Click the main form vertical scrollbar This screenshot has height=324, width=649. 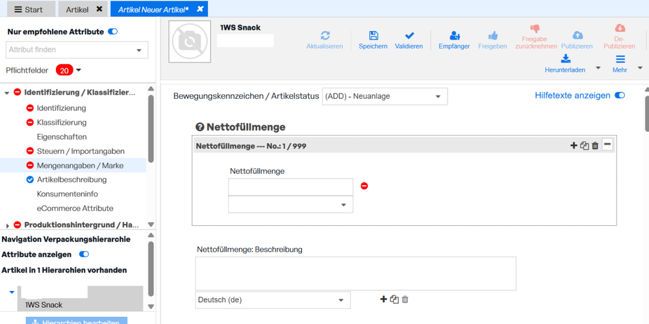(x=646, y=112)
